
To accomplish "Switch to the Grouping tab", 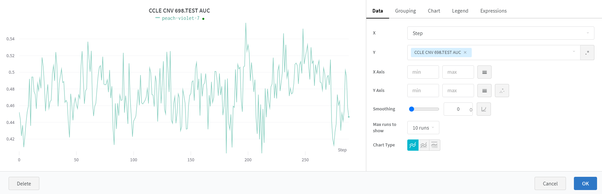I will tap(405, 11).
